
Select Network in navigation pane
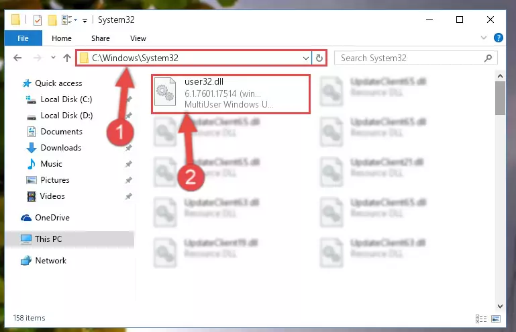[x=51, y=261]
